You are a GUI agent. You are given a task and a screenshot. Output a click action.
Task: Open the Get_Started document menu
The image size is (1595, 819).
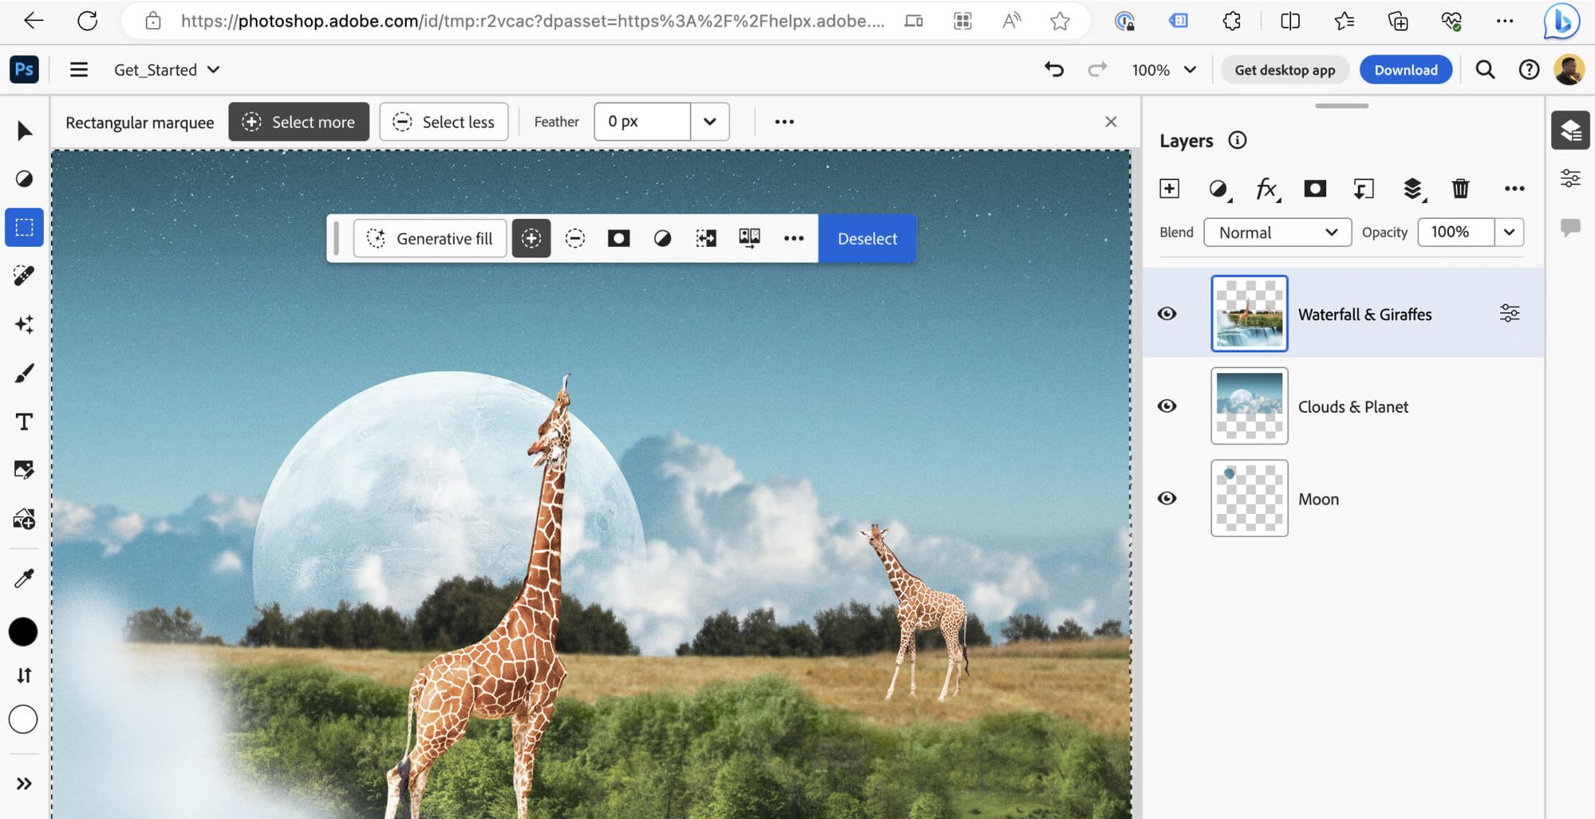pyautogui.click(x=167, y=69)
